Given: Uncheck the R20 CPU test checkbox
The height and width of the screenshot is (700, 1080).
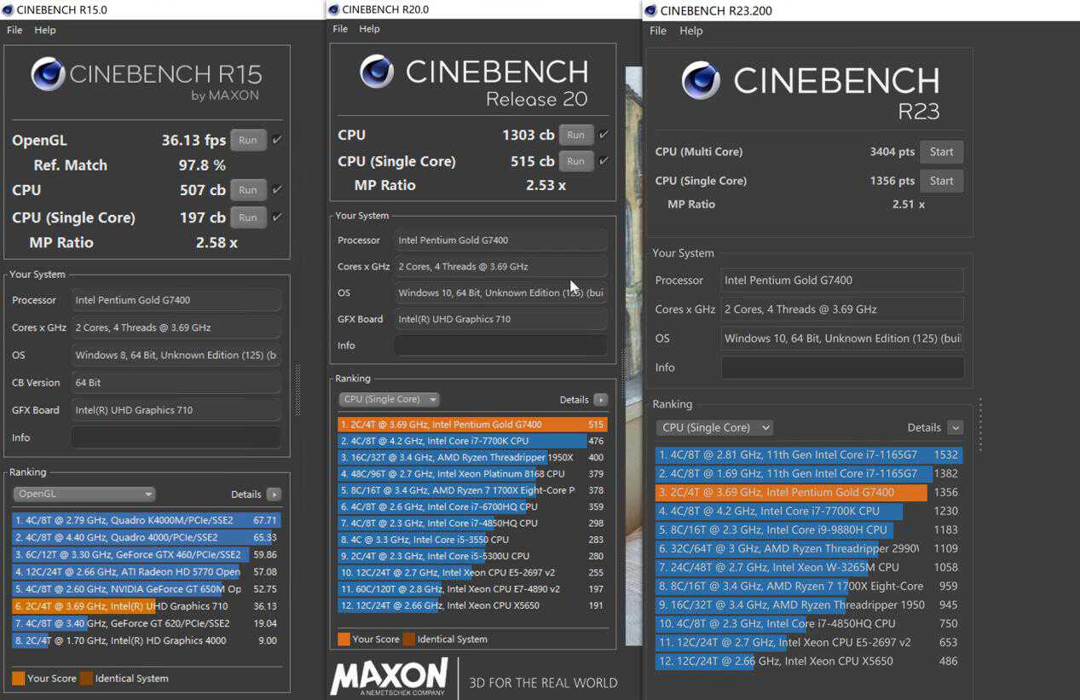Looking at the screenshot, I should (604, 135).
